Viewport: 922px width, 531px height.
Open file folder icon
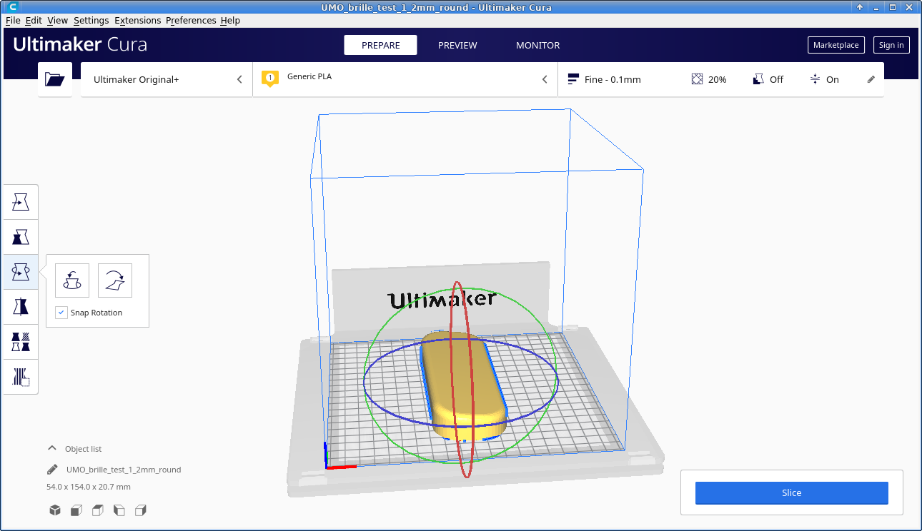(x=54, y=79)
